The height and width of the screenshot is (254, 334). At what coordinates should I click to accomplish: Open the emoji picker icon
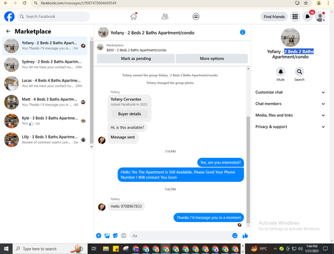tap(234, 235)
